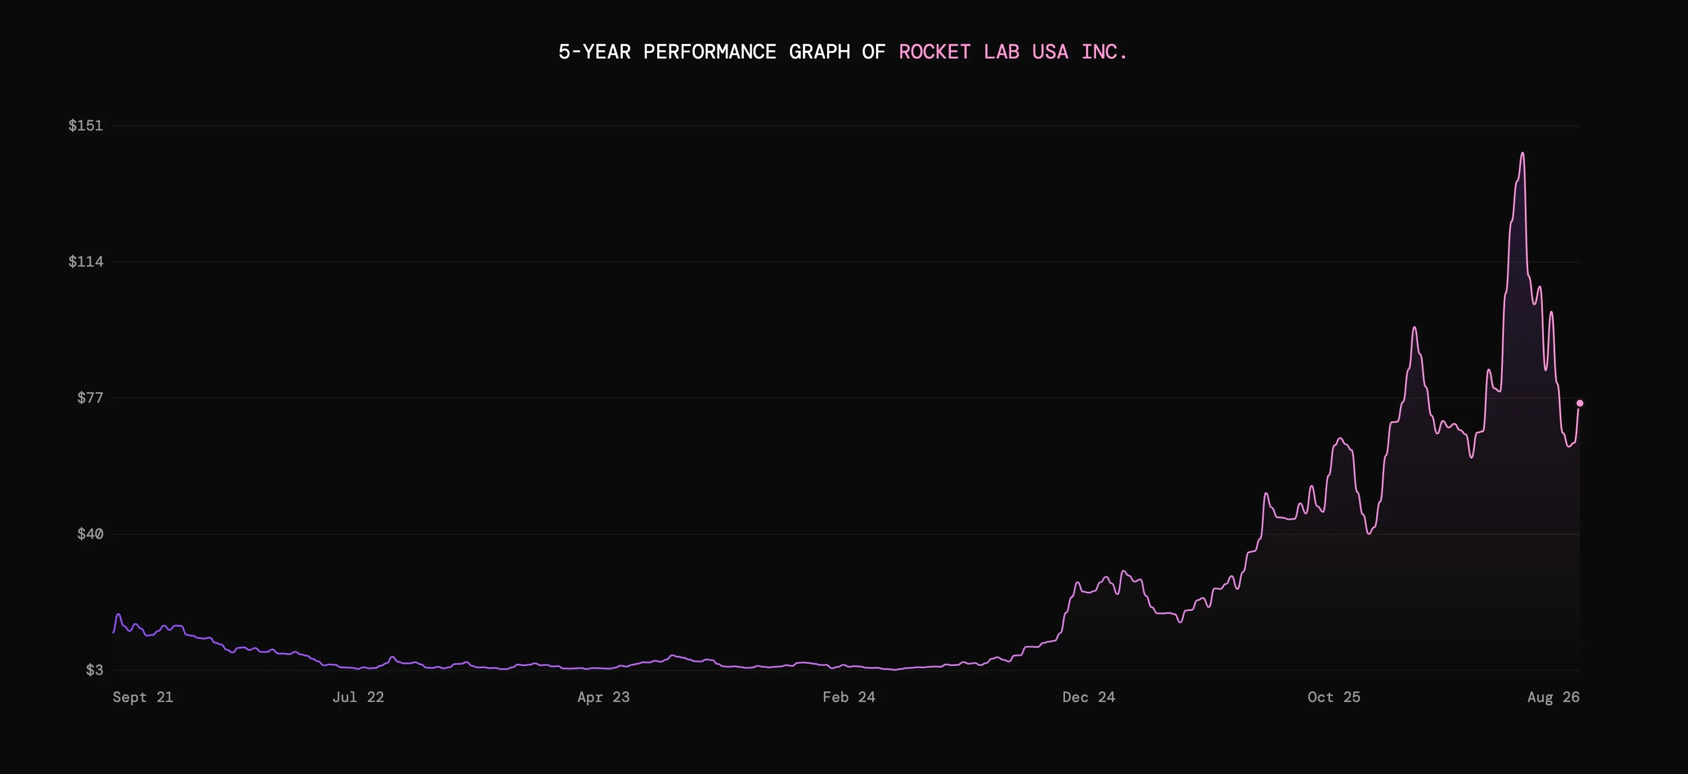
Task: Click the Oct 25 date label
Action: point(1334,697)
